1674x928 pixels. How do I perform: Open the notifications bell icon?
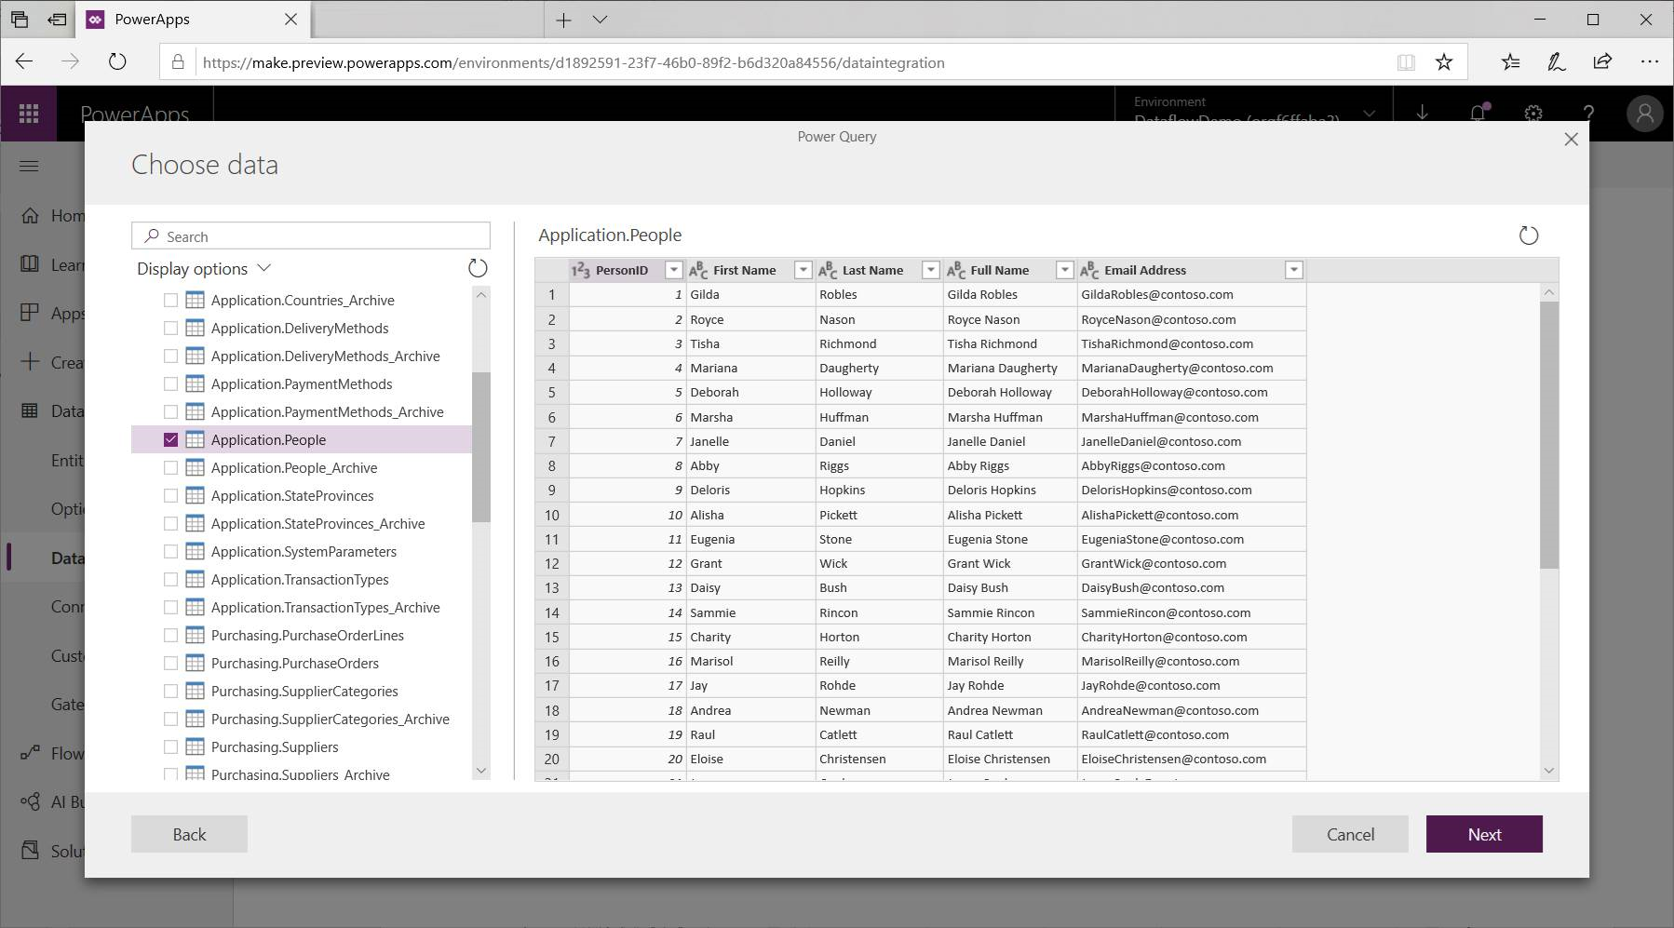click(x=1478, y=113)
